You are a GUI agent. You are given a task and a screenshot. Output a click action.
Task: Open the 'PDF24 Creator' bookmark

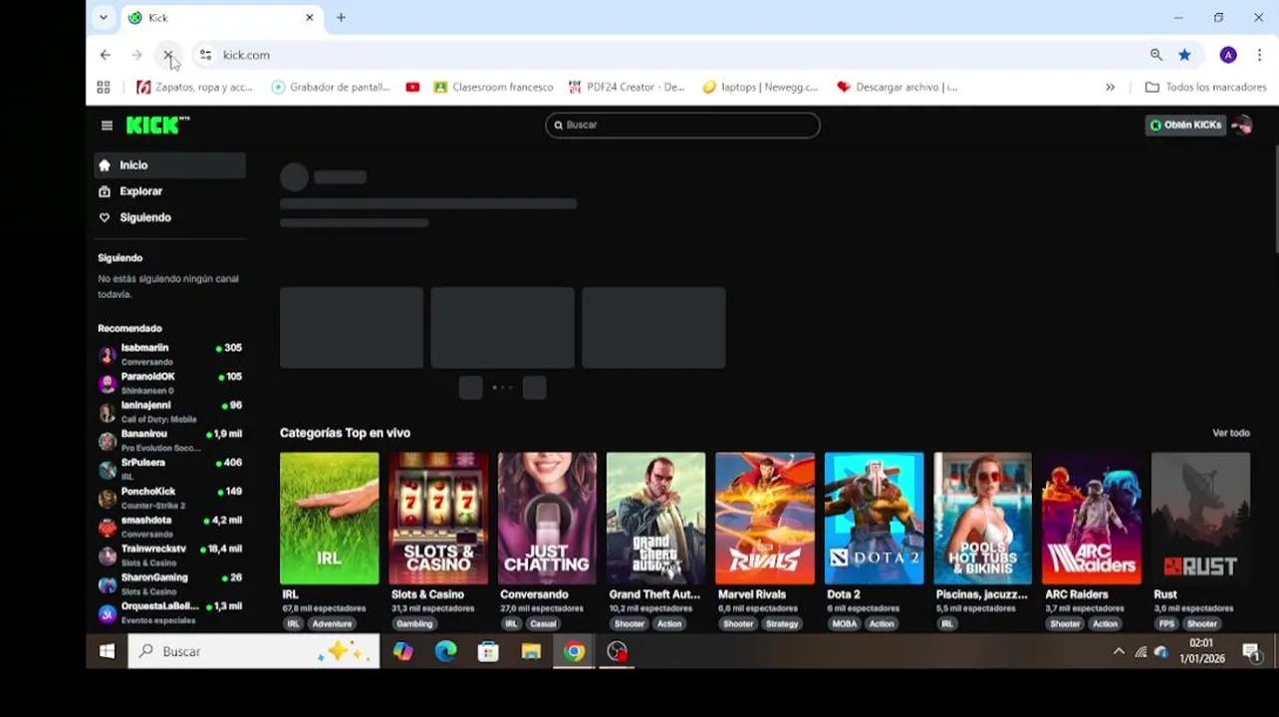(x=627, y=88)
